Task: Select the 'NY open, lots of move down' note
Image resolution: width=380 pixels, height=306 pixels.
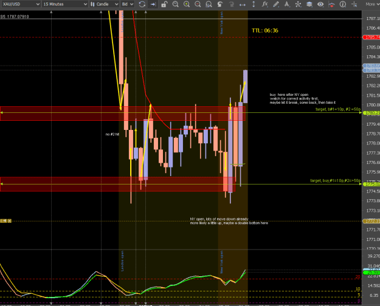Action: tap(229, 221)
